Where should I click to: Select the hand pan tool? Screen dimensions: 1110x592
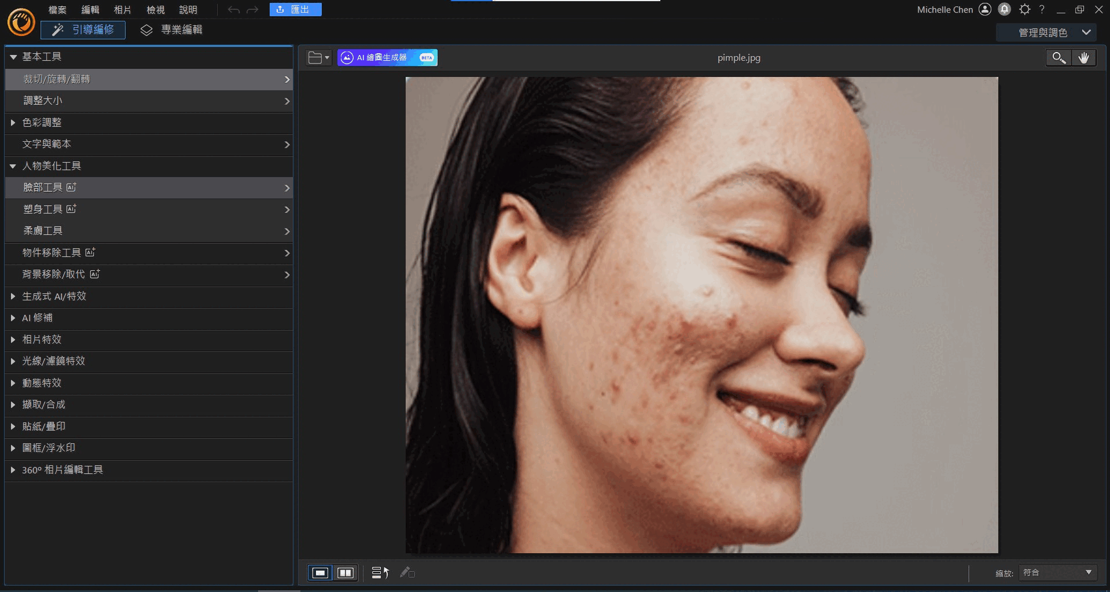(1083, 58)
